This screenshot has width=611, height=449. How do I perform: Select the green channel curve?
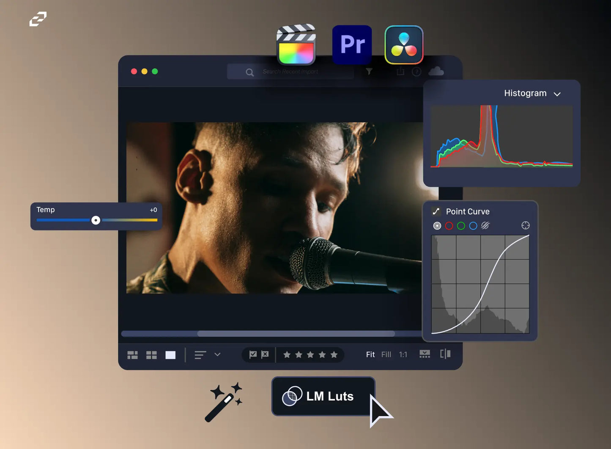461,226
